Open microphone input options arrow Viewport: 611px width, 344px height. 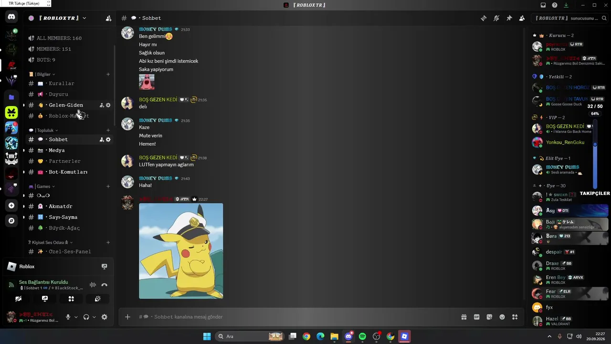point(76,317)
